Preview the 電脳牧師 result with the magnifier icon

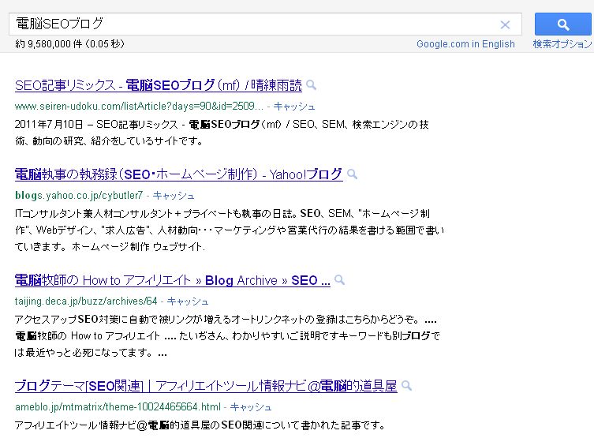(340, 280)
